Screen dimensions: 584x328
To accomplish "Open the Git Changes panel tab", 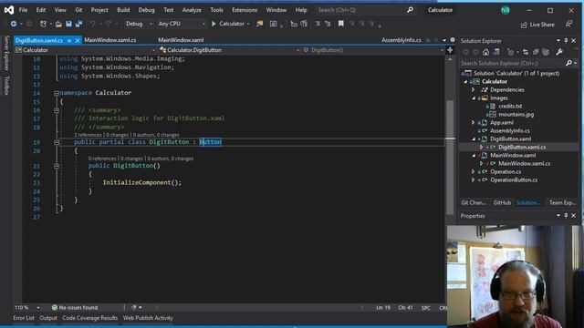I will (x=474, y=202).
